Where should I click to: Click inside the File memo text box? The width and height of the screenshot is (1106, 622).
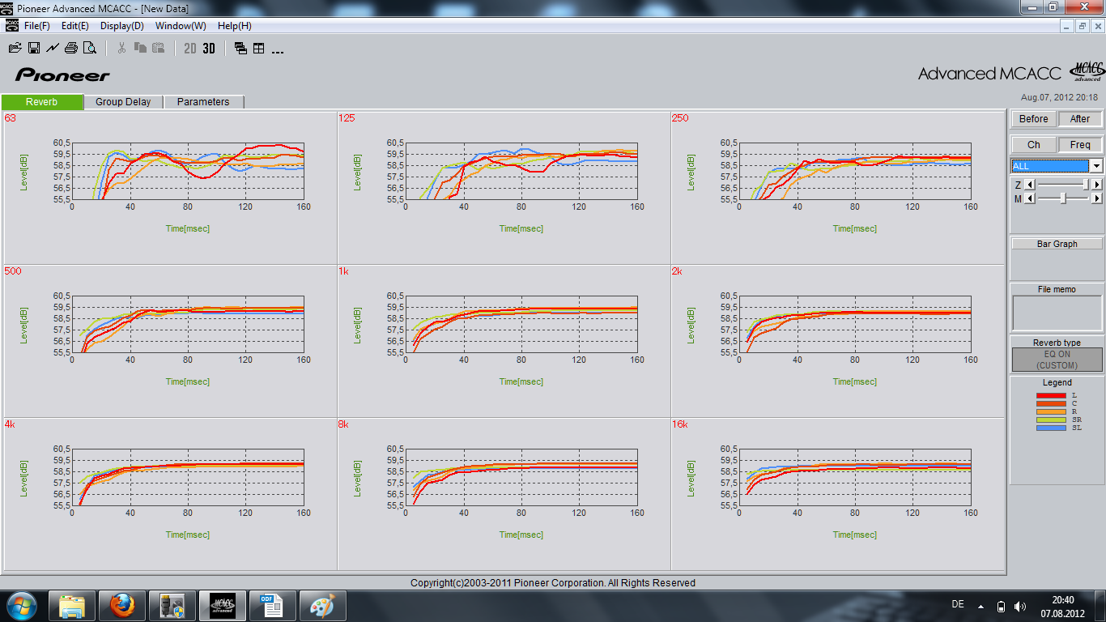click(x=1057, y=313)
